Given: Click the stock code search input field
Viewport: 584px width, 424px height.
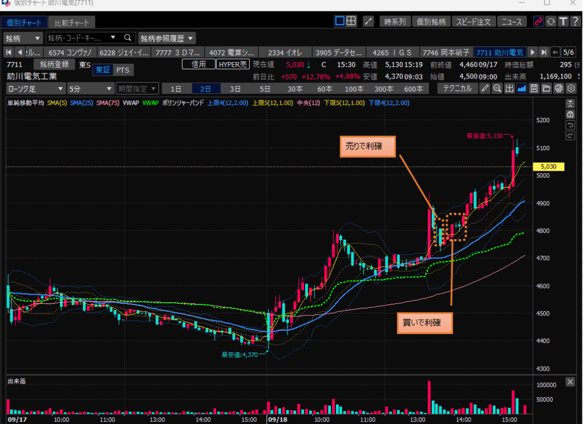Looking at the screenshot, I should coord(81,38).
